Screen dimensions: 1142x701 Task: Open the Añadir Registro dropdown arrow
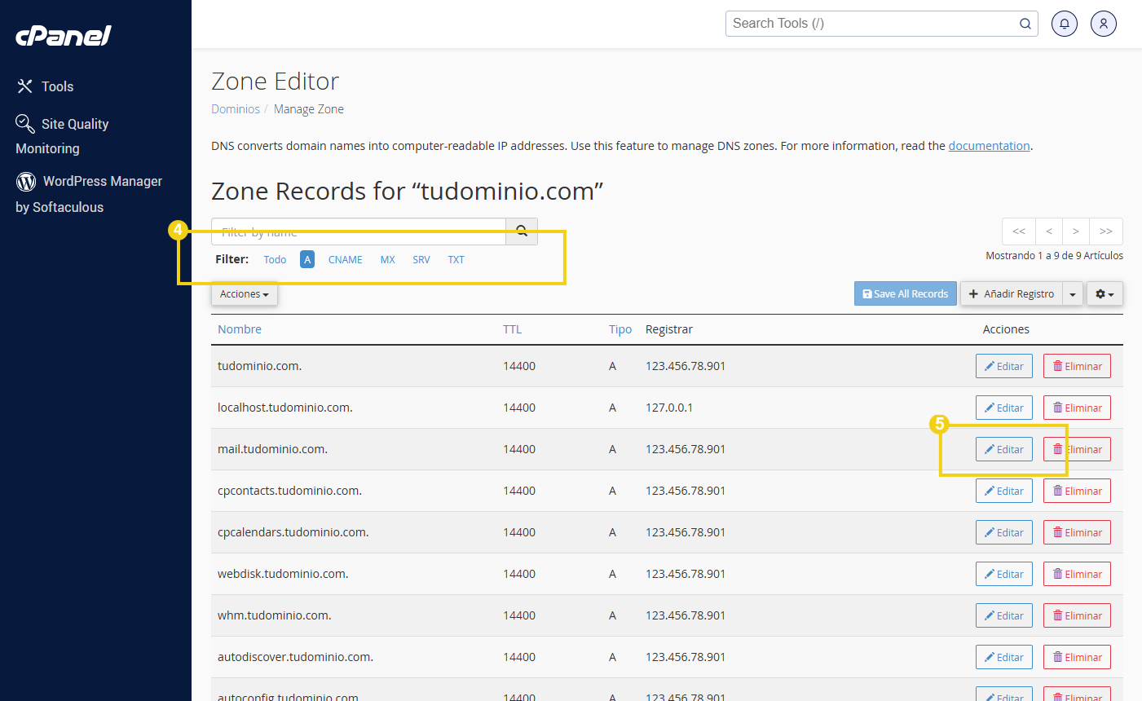[x=1073, y=294]
